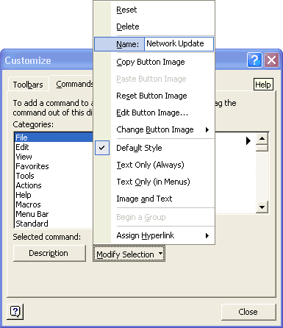Click the scrollbar down arrow in commands list
The width and height of the screenshot is (283, 328).
point(262,207)
